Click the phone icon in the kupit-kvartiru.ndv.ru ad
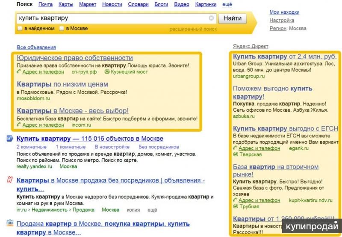342x237 pixels. [235, 200]
